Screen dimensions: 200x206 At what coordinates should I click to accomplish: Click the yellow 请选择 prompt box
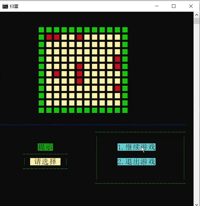(45, 162)
